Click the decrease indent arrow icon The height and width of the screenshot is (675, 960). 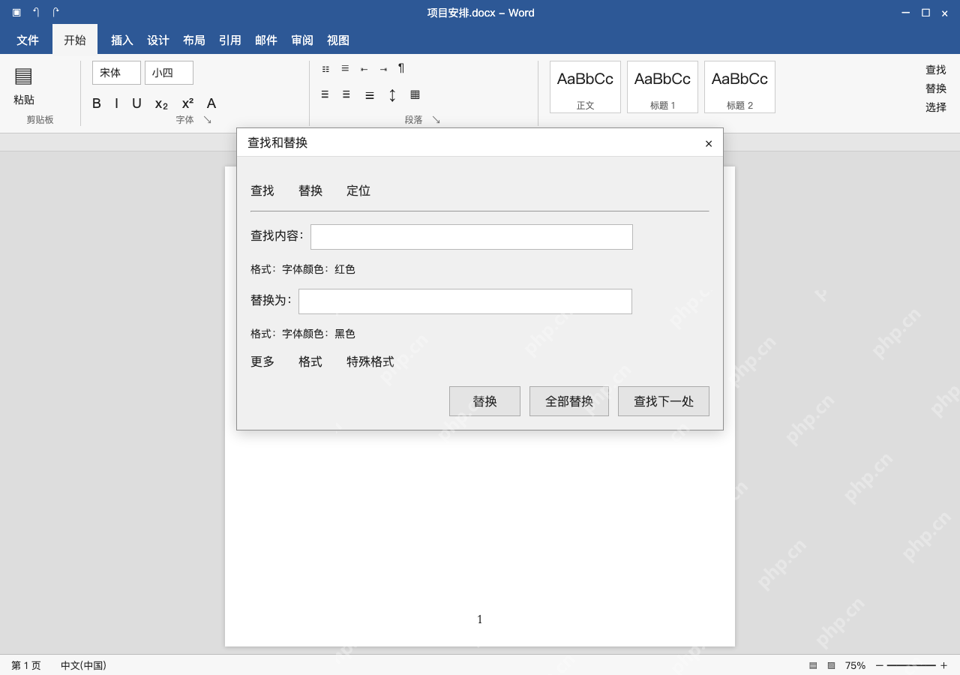[364, 69]
